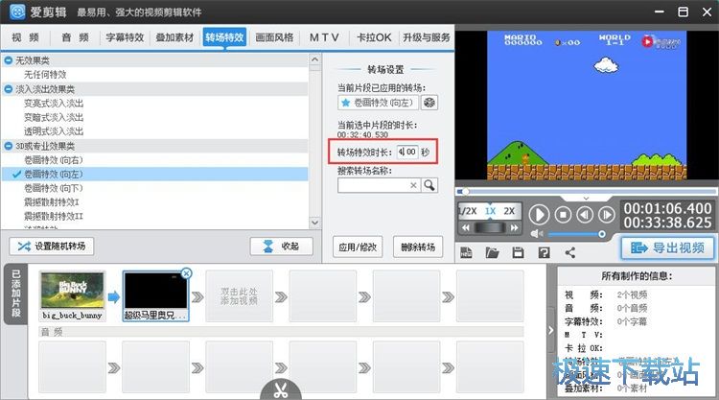
Task: Click the share icon
Action: click(570, 252)
